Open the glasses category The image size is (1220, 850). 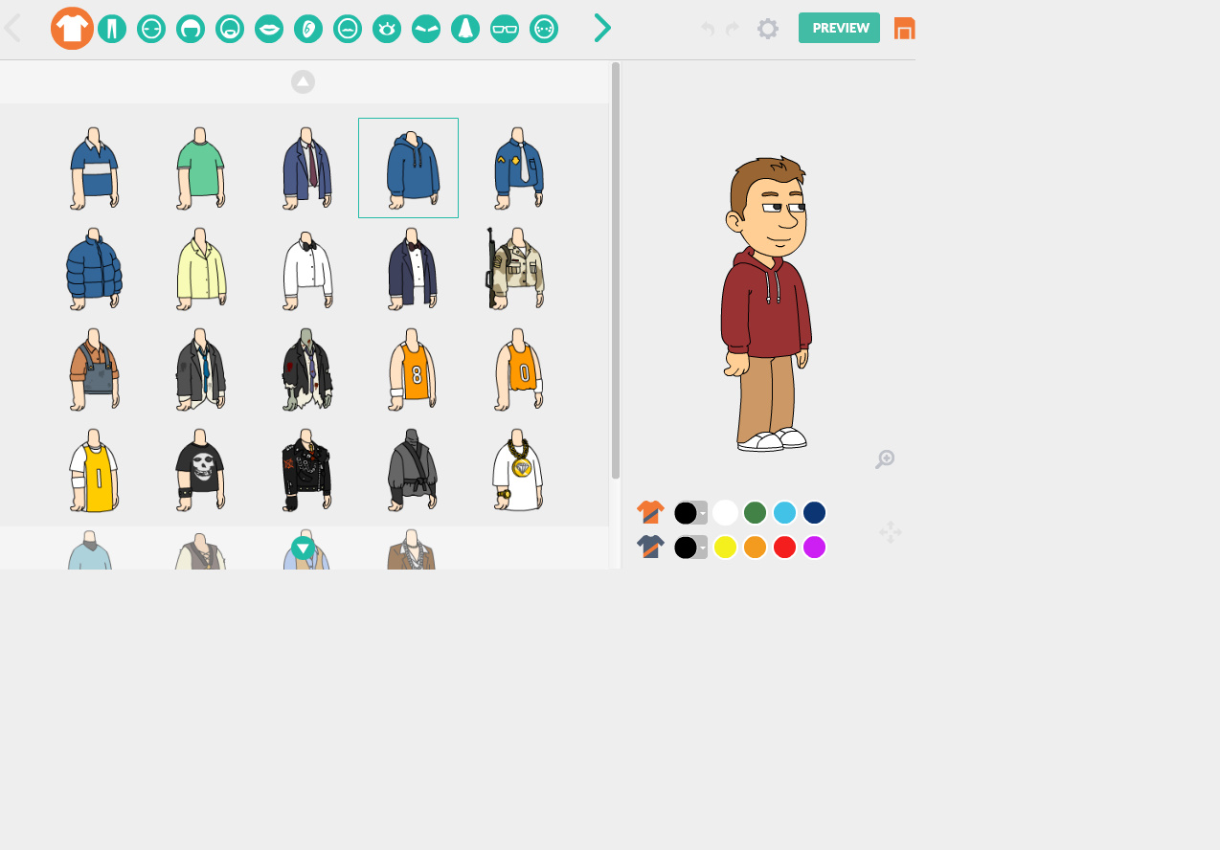[504, 28]
